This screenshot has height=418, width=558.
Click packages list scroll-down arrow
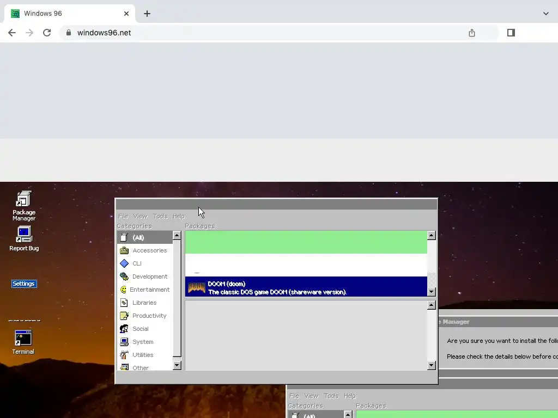tap(432, 292)
